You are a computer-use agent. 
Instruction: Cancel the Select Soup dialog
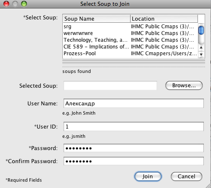click(187, 176)
